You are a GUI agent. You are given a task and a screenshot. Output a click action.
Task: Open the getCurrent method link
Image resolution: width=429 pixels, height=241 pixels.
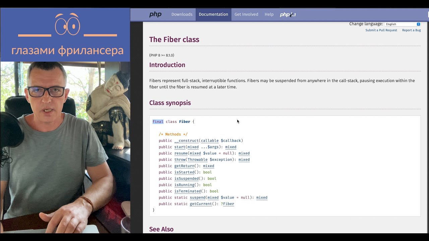click(x=201, y=204)
